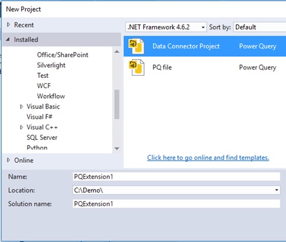Image resolution: width=286 pixels, height=242 pixels.
Task: Select the SQL Server category
Action: point(42,138)
